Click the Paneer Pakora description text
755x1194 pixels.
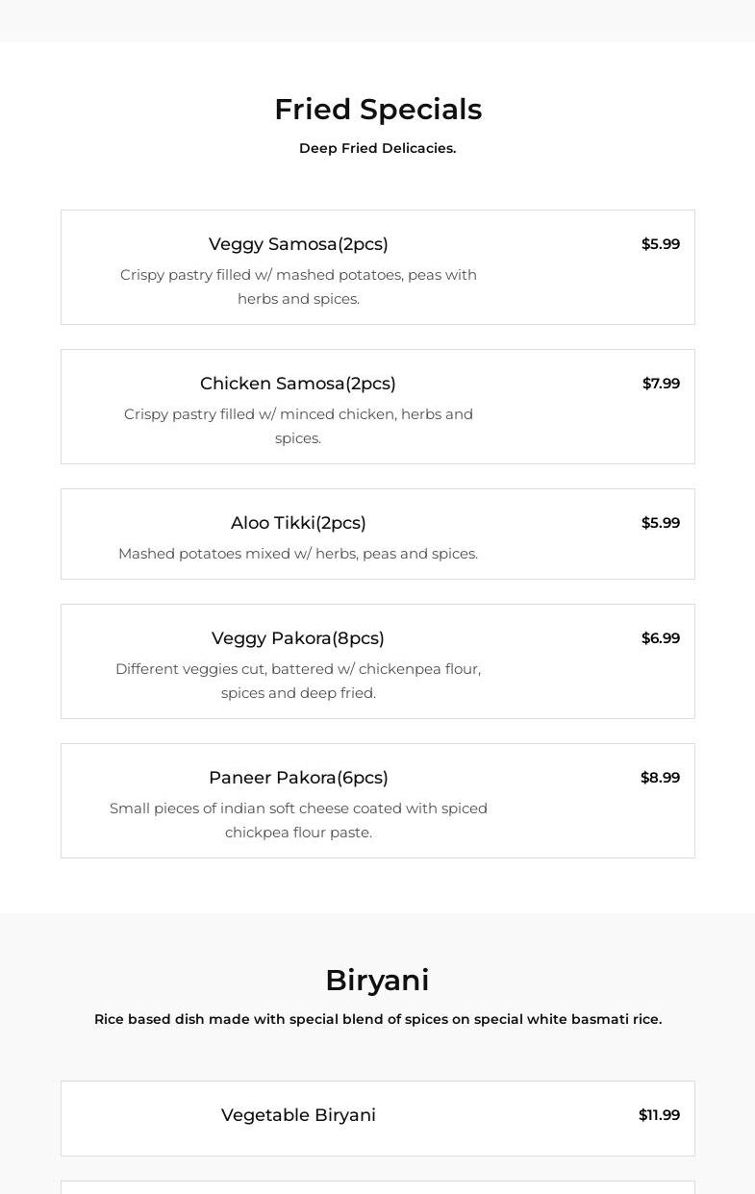[298, 820]
